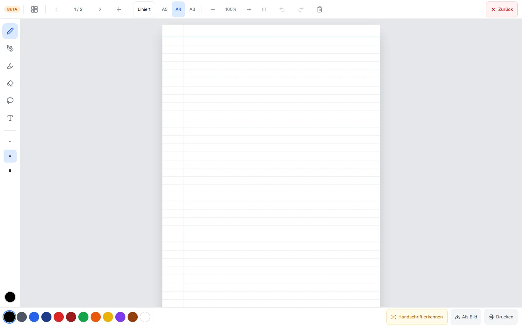Screen dimensions: 522x326
Task: Undo the last stroke
Action: [282, 9]
